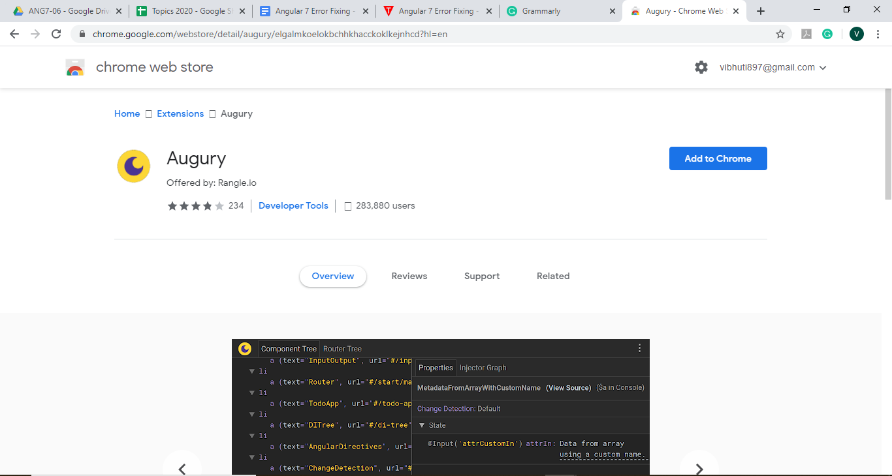The image size is (892, 476).
Task: Close the Augury Chrome Web Store tab
Action: (736, 11)
